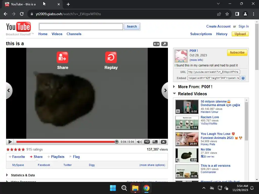Open the Home menu item

coord(43,34)
